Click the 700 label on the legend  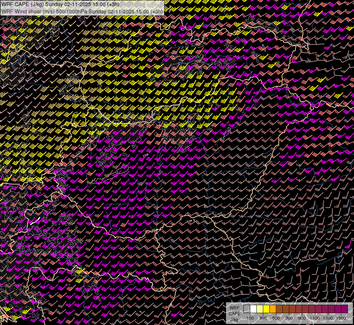[289, 318]
